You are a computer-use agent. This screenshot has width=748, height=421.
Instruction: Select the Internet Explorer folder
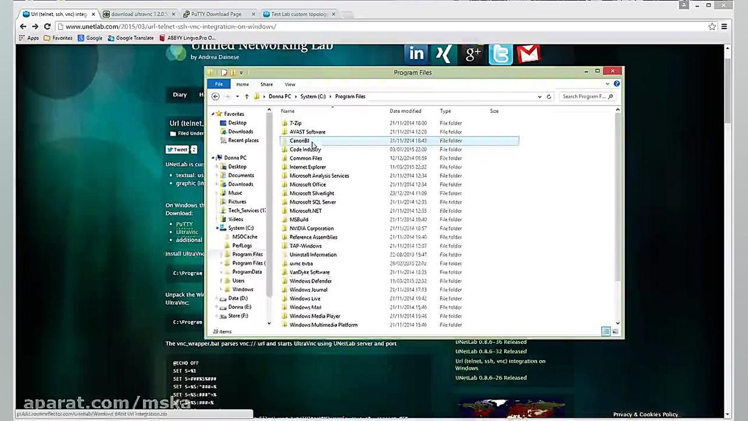point(307,167)
